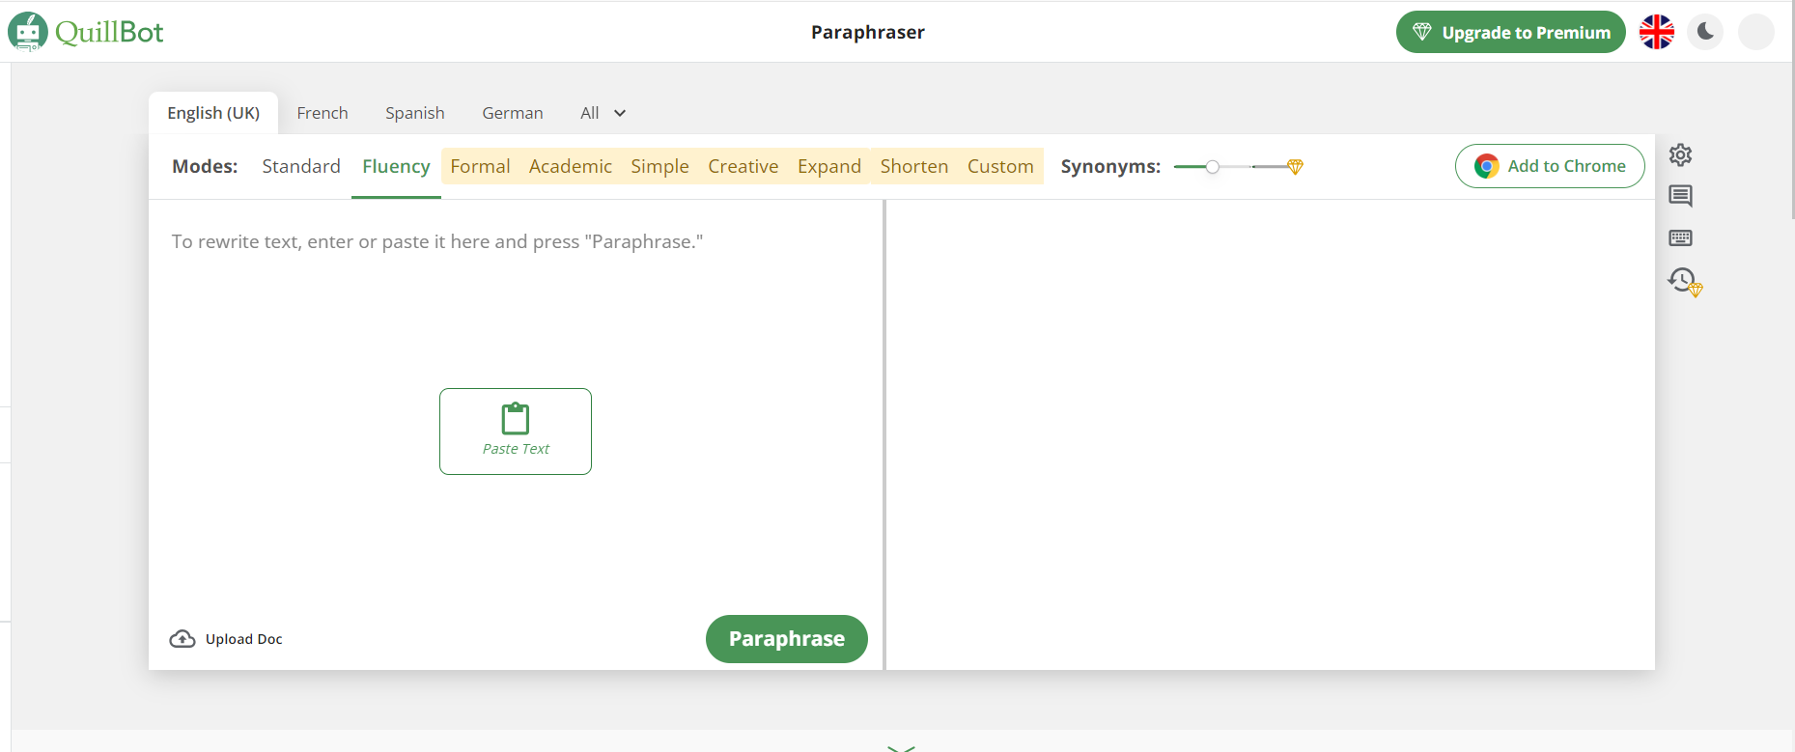Switch to the French tab
1795x752 pixels.
tap(323, 113)
